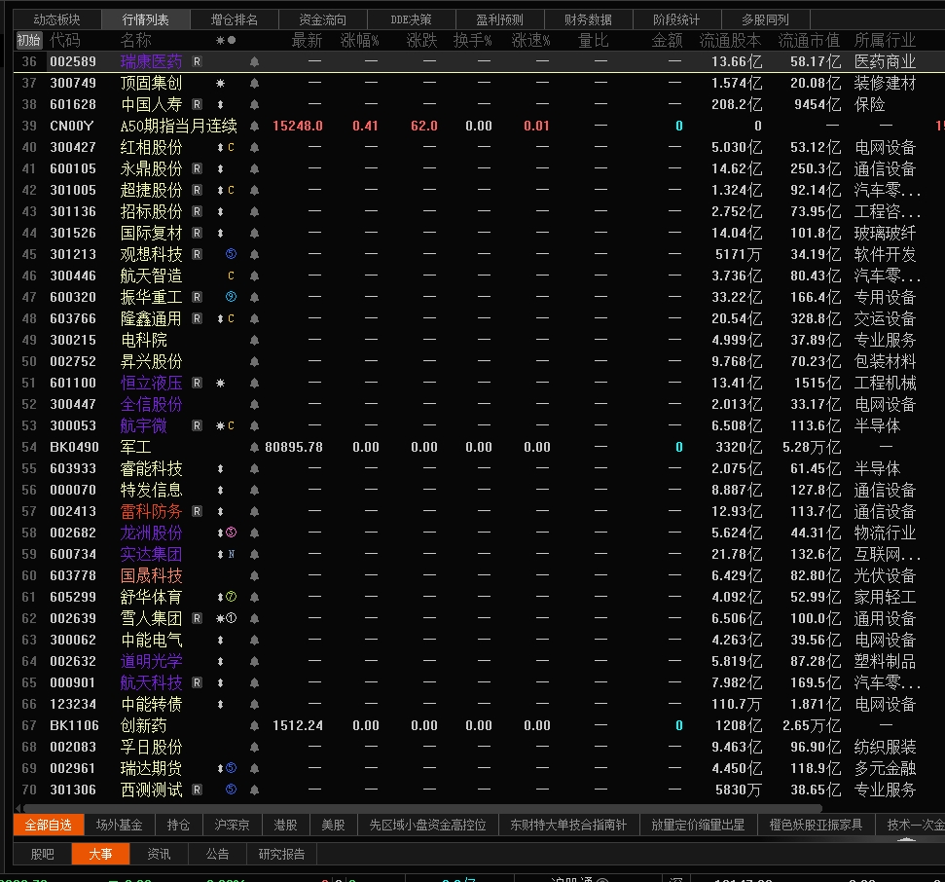Select the 沪深京 tab
Screen dimensions: 945x882
coord(232,825)
